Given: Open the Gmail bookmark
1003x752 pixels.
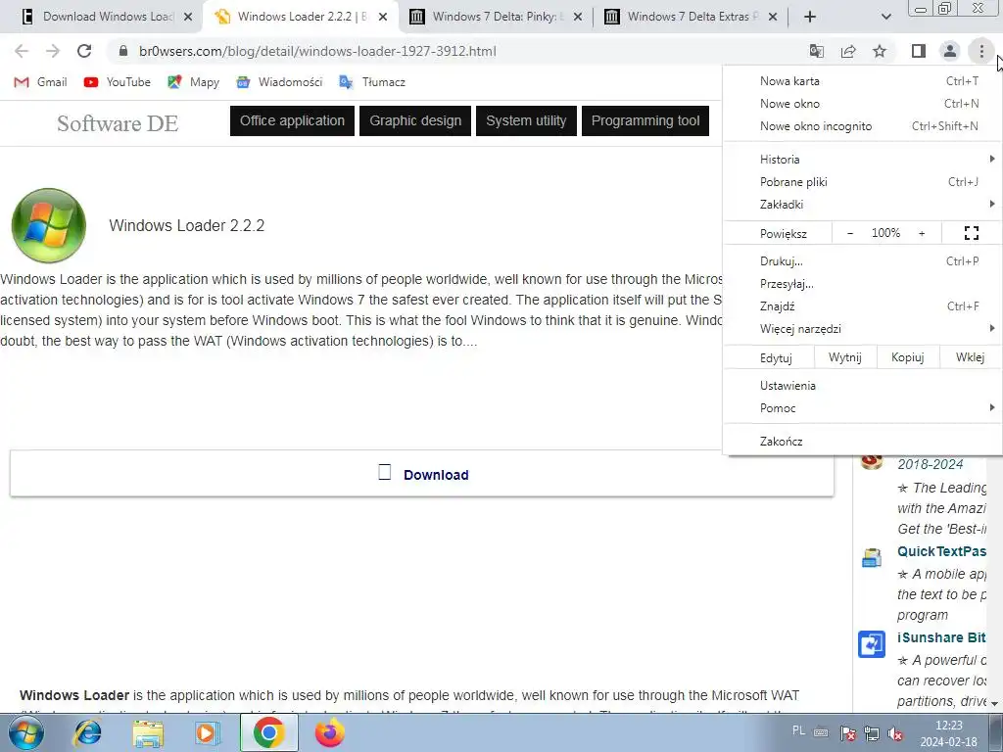Looking at the screenshot, I should [41, 82].
